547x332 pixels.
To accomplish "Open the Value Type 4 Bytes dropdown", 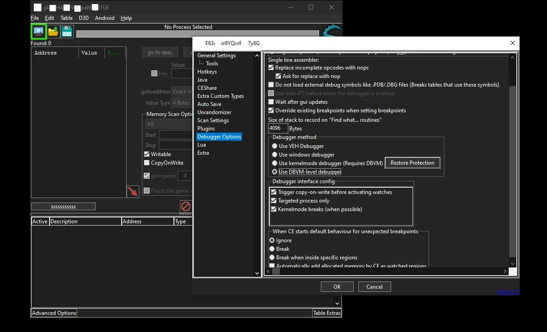I will 182,103.
